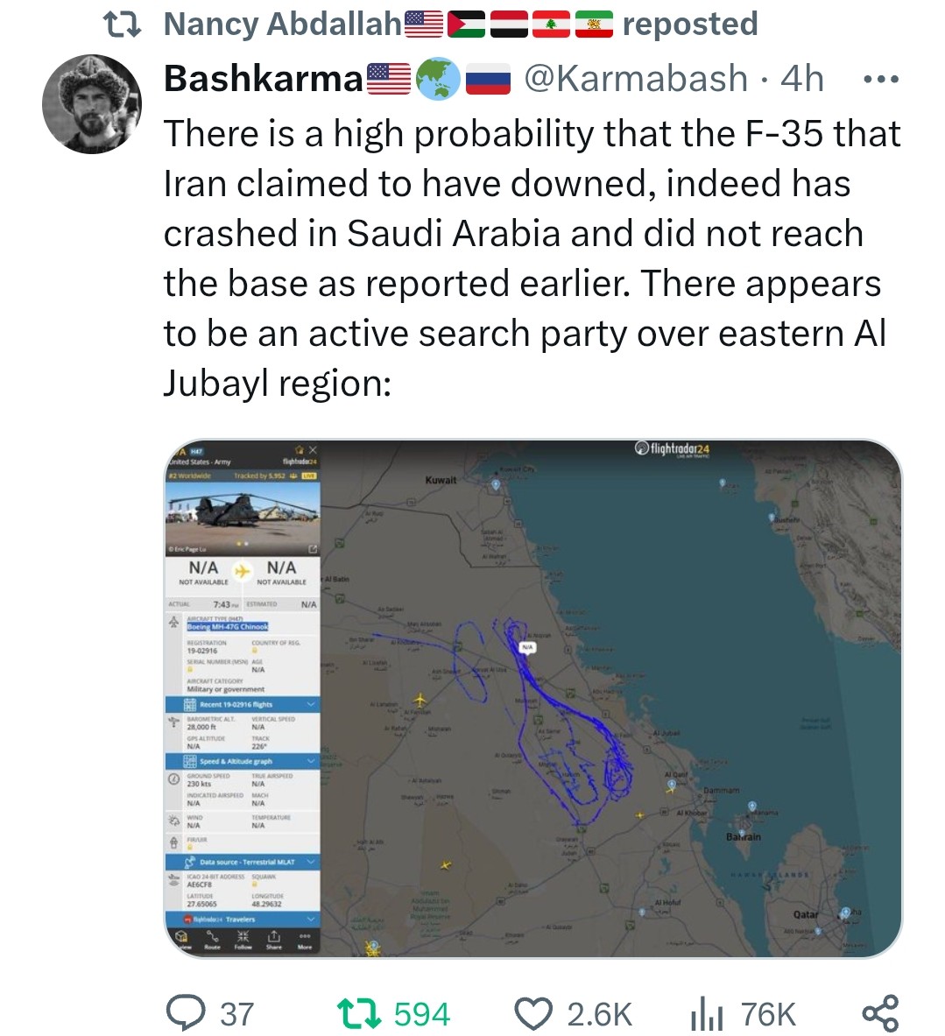Screen dimensions: 945x1036
Task: Click the Route icon in flight panel
Action: pos(212,939)
